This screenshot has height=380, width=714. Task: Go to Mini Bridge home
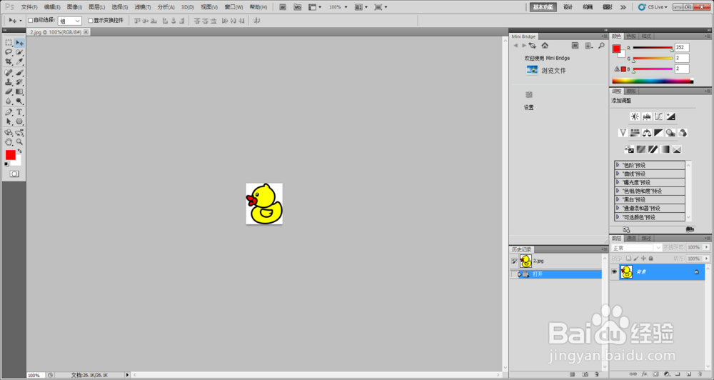[x=545, y=46]
